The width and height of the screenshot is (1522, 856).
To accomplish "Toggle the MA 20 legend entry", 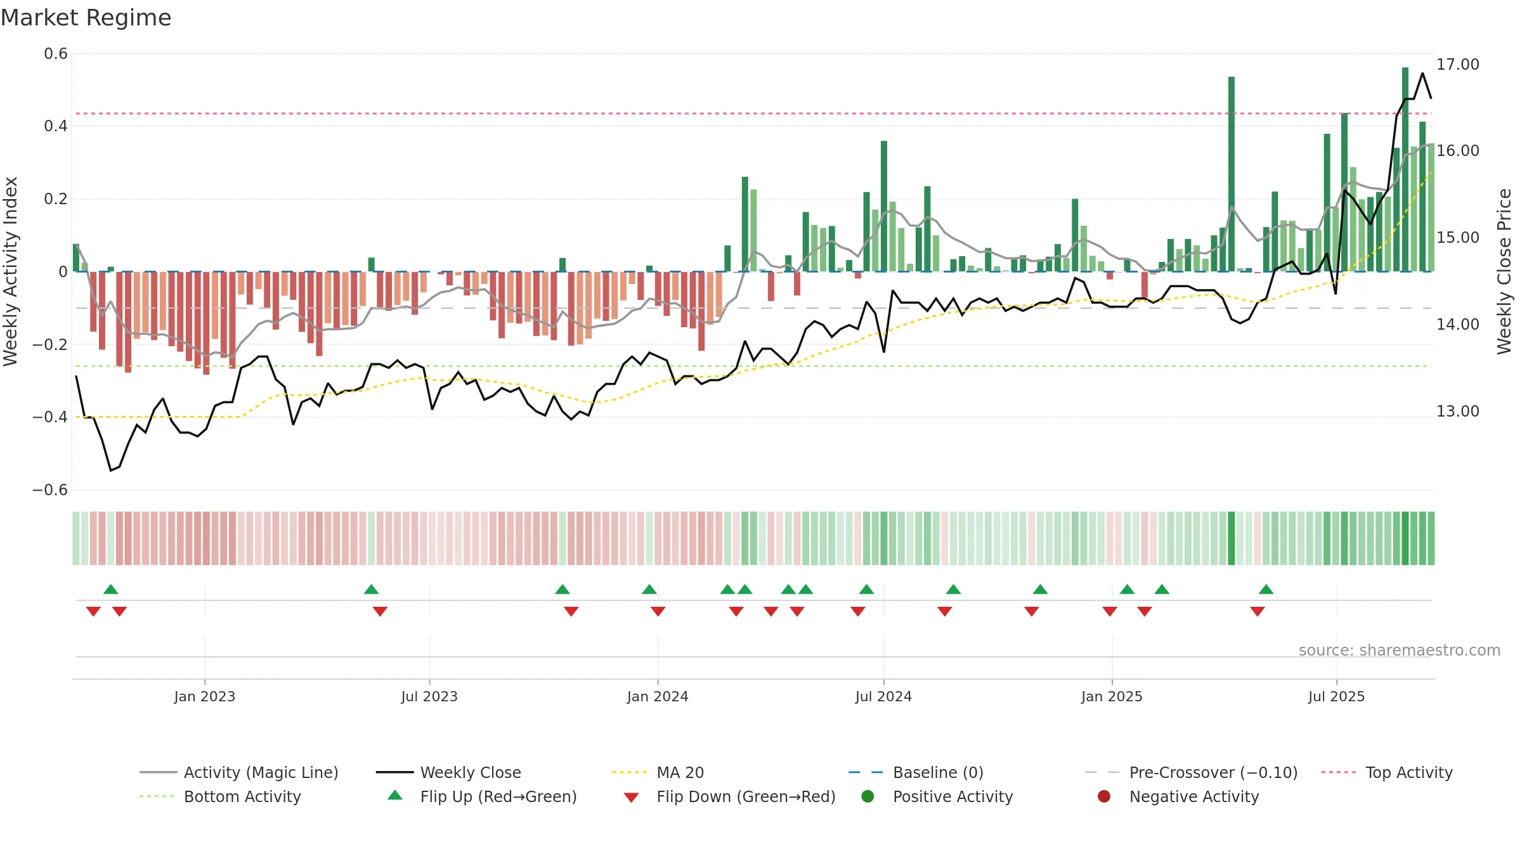I will coord(658,772).
